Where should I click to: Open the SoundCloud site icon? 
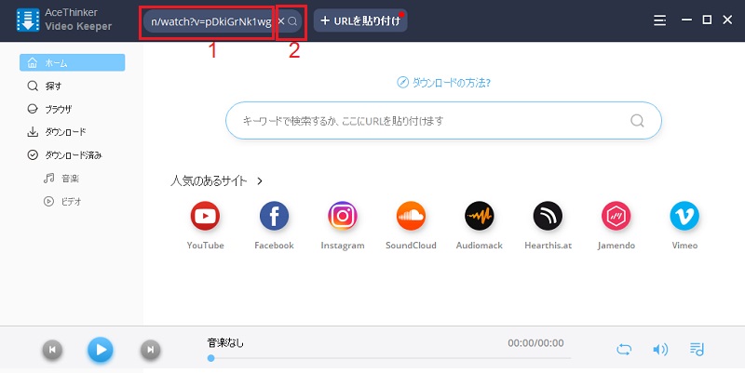pyautogui.click(x=411, y=216)
